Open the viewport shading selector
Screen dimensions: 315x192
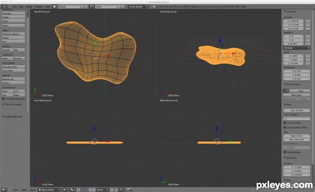(65, 189)
